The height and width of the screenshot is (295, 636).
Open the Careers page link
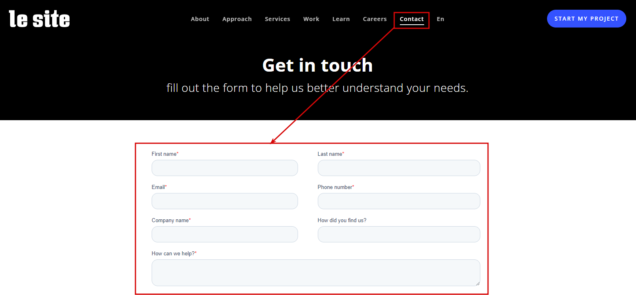[375, 19]
